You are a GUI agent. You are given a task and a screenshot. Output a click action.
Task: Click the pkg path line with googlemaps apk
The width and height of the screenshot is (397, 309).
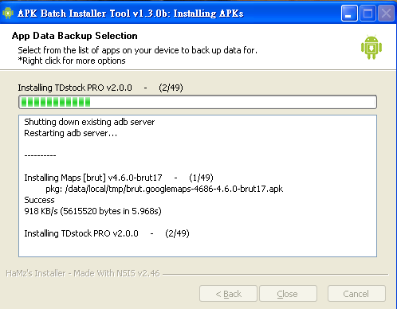[164, 189]
